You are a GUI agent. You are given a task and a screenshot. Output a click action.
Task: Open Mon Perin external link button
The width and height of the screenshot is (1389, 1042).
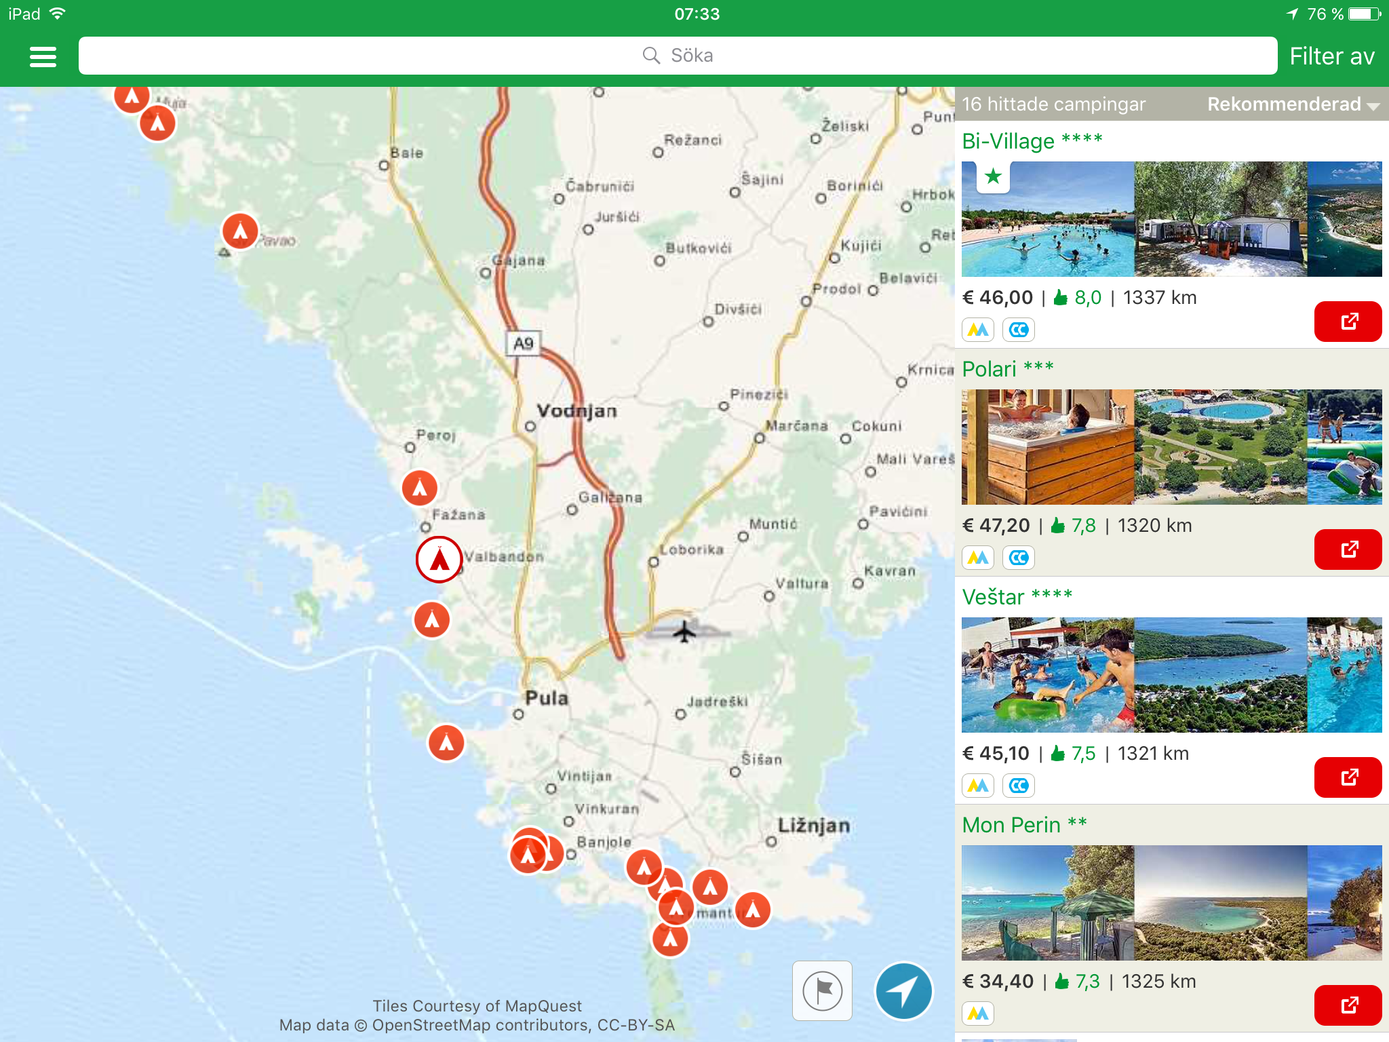pyautogui.click(x=1347, y=1005)
